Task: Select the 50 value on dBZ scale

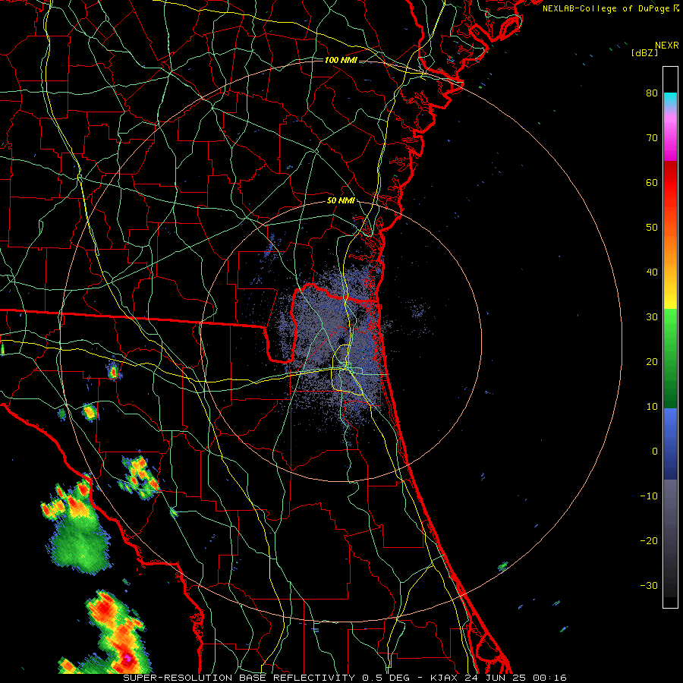Action: click(x=652, y=228)
